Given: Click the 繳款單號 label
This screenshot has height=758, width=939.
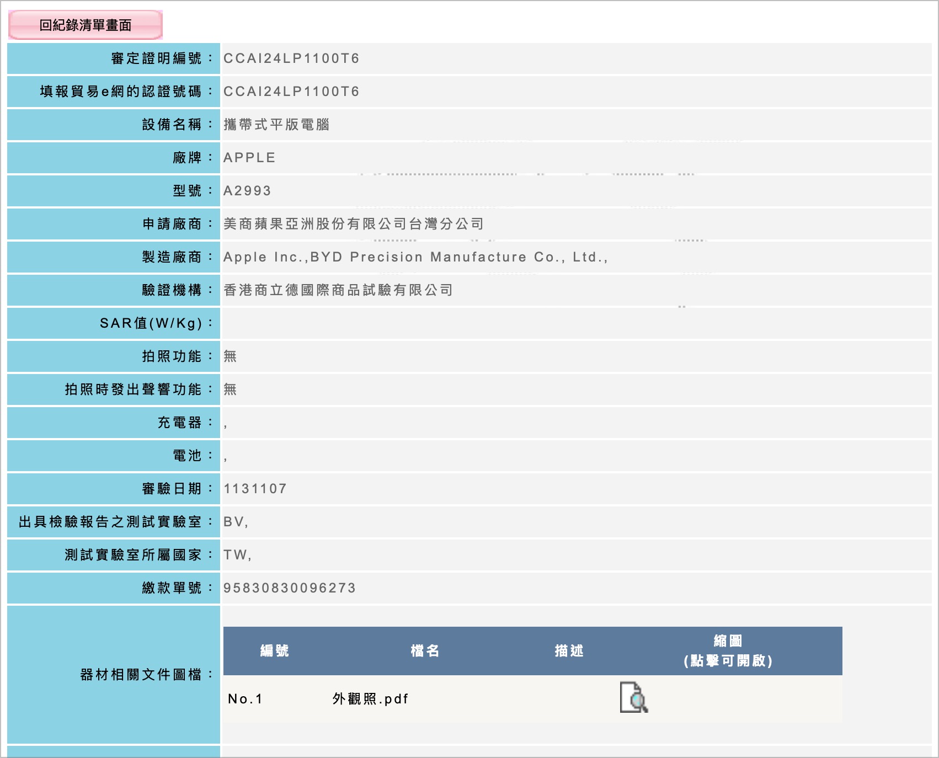Looking at the screenshot, I should pos(177,588).
